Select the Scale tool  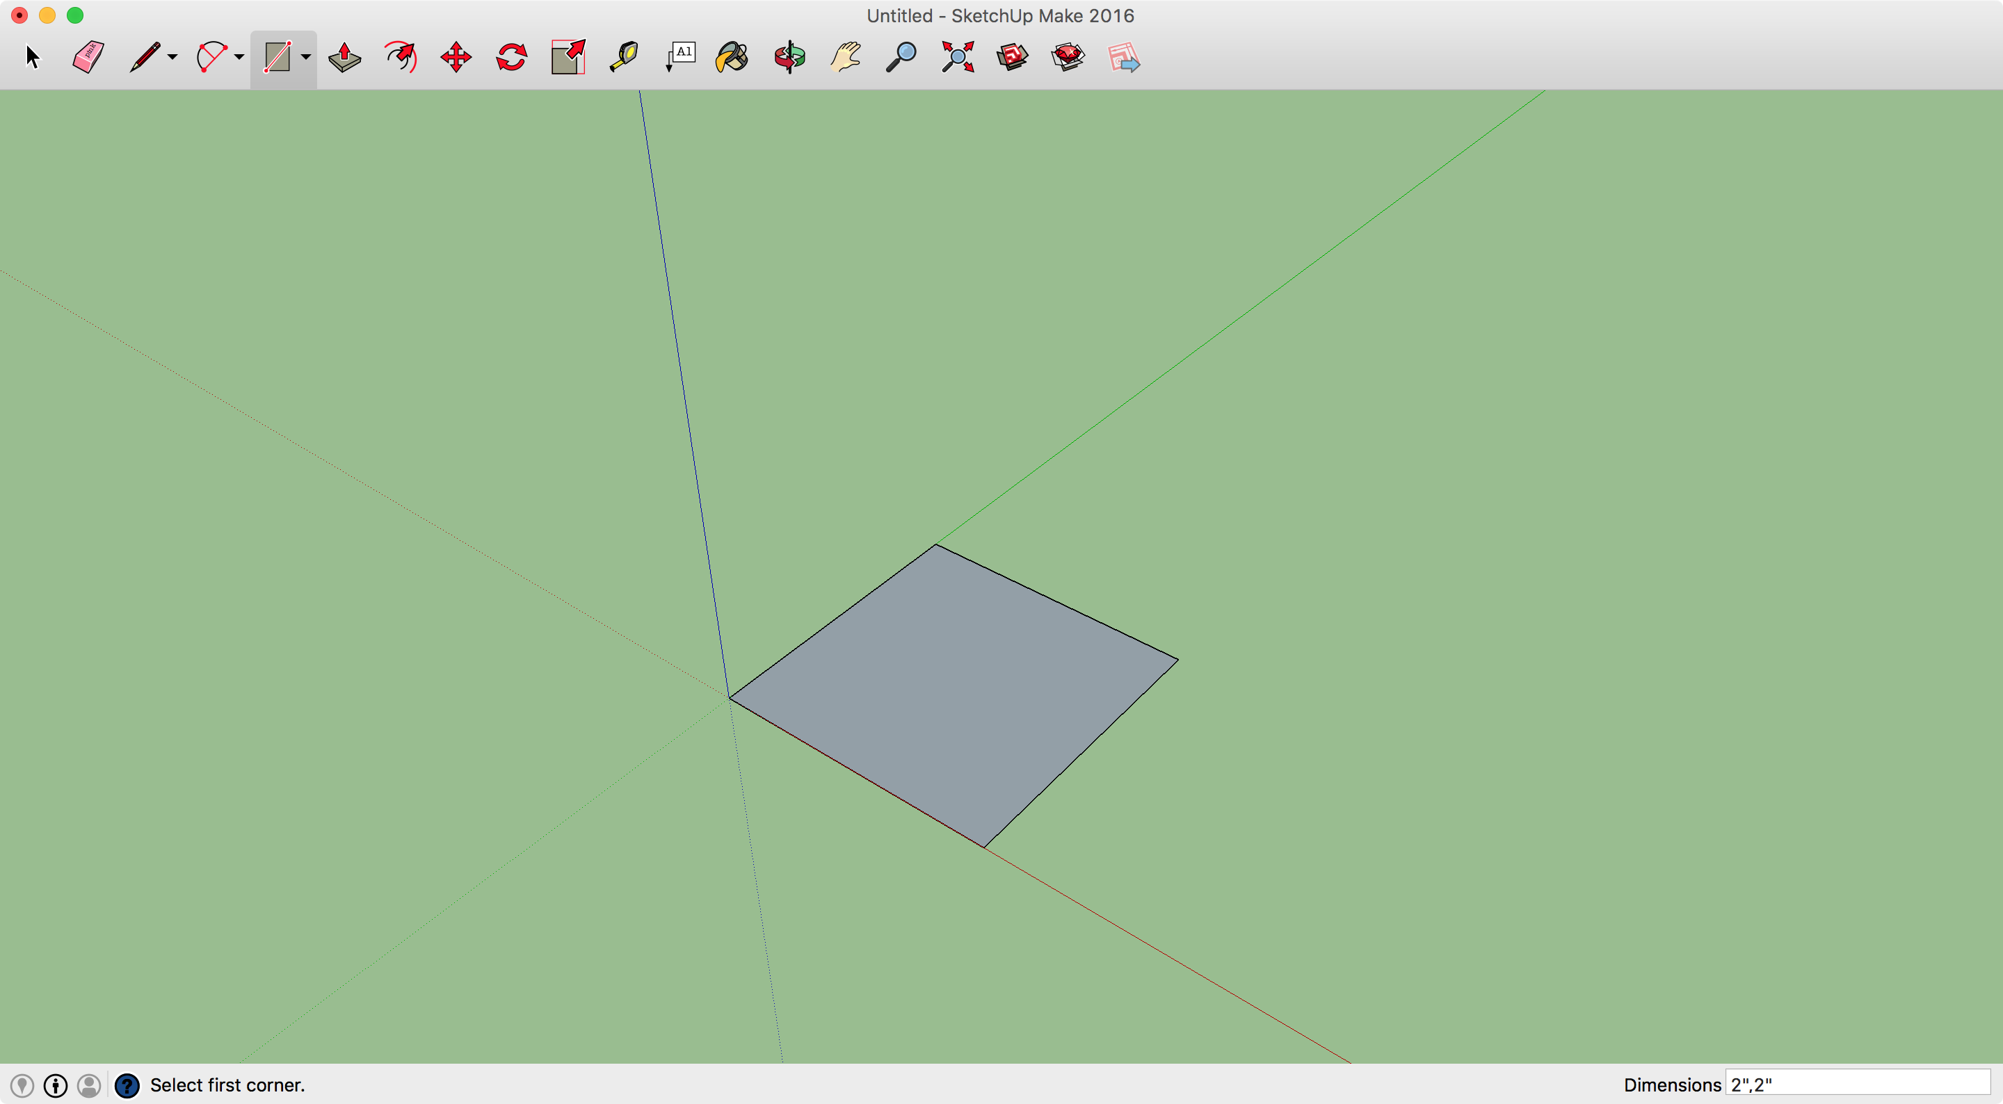[568, 58]
